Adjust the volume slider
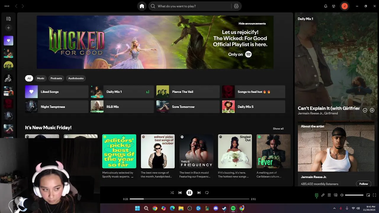Screen dimensions: 379x213 (354, 195)
